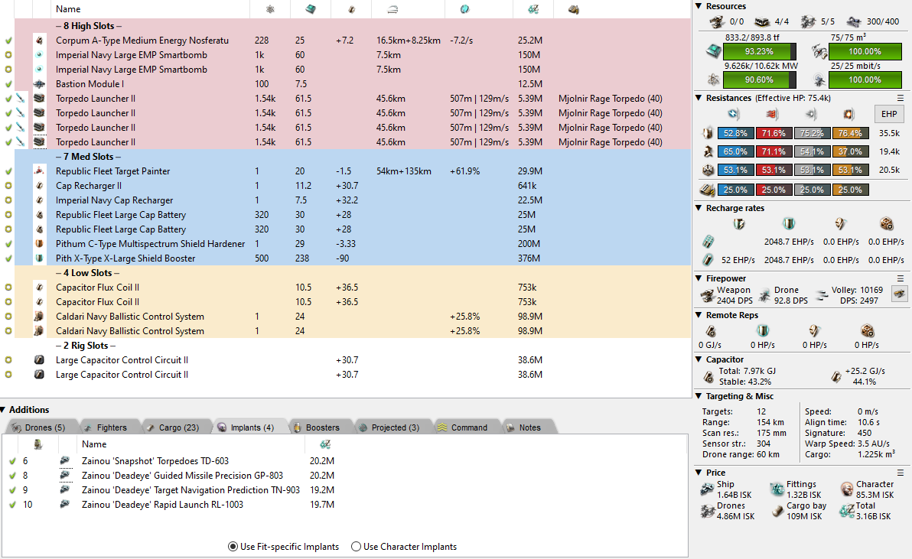
Task: Click the Bastion Module I icon
Action: [x=40, y=84]
